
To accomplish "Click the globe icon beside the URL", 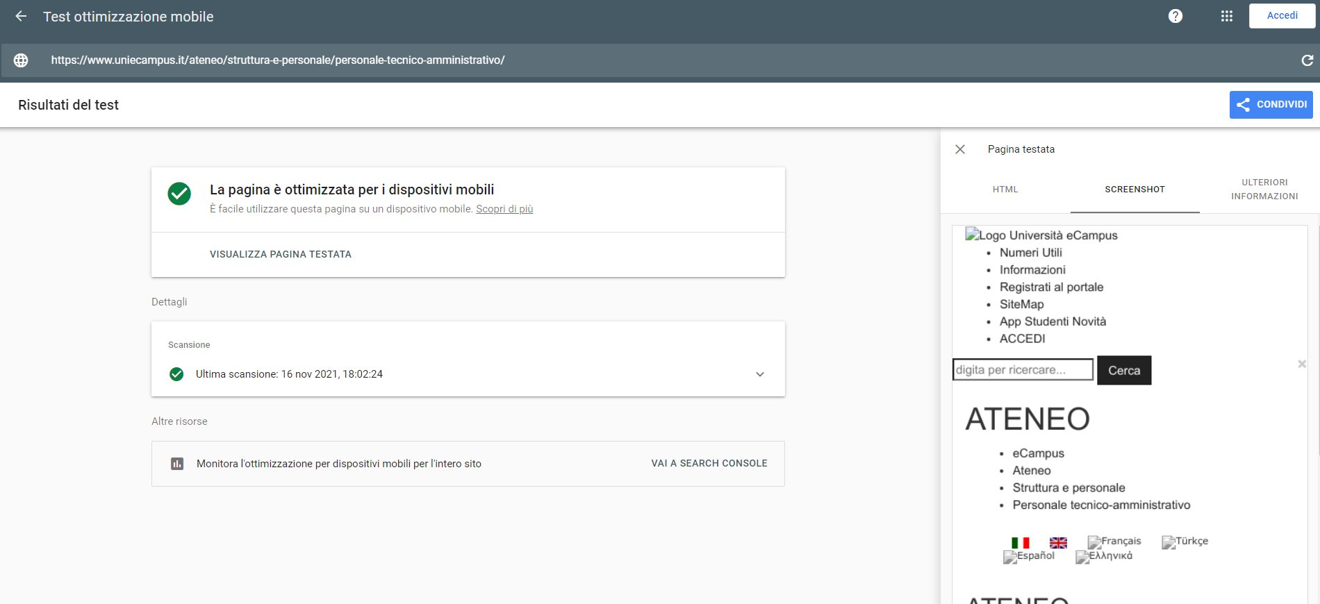I will 21,60.
